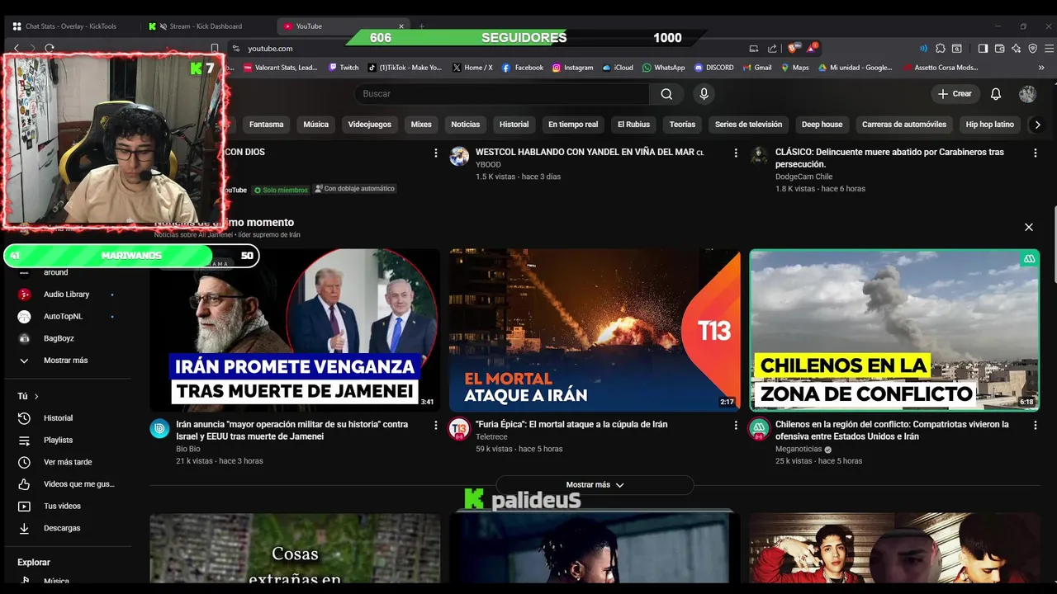Open options for the CON DIOS video
The height and width of the screenshot is (594, 1057).
(436, 153)
